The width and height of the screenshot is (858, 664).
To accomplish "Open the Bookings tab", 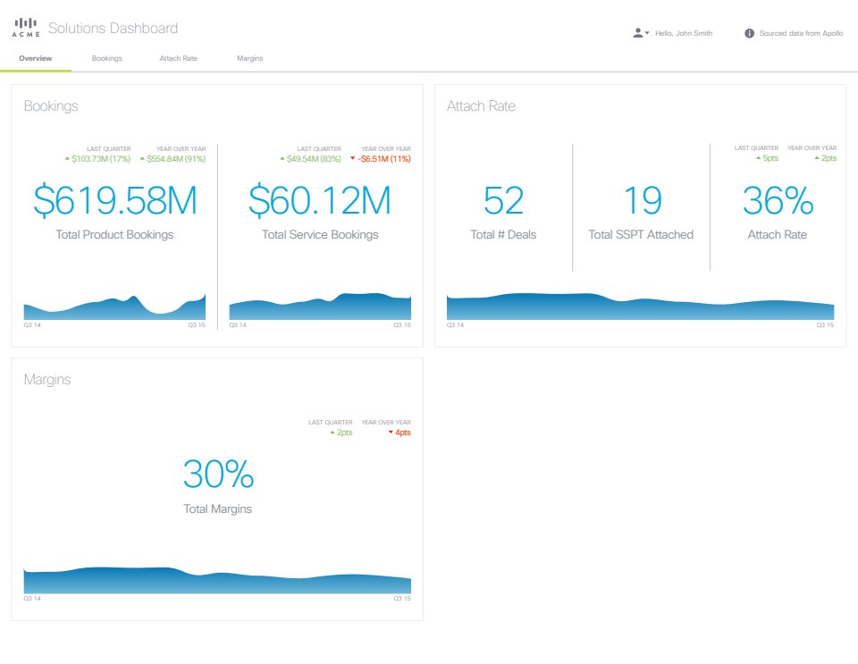I will tap(106, 58).
